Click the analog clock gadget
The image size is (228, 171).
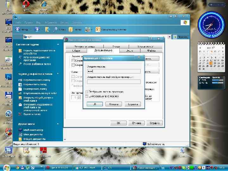[x=211, y=25]
